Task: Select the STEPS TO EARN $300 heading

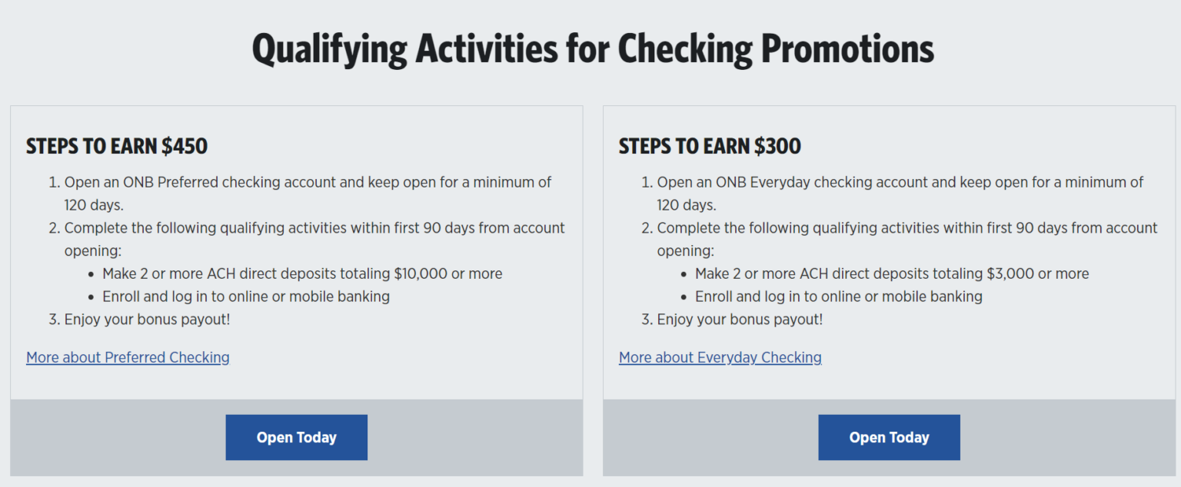Action: point(710,146)
